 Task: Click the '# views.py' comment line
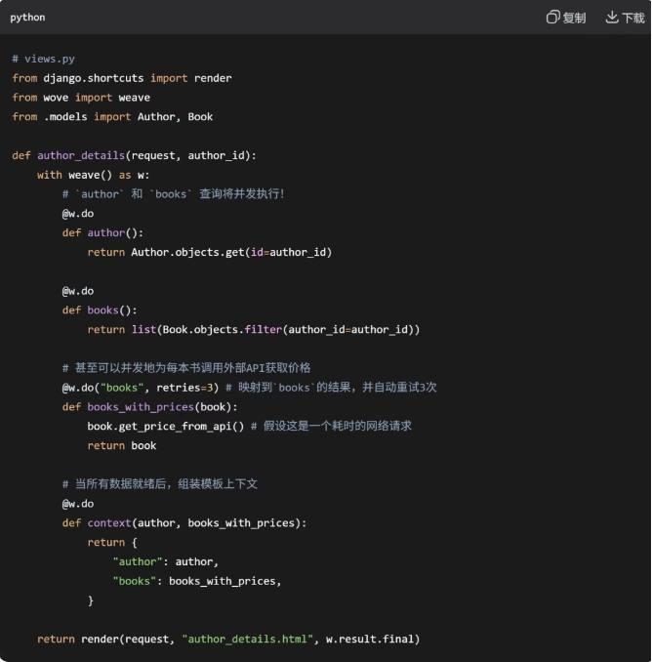pyautogui.click(x=43, y=59)
